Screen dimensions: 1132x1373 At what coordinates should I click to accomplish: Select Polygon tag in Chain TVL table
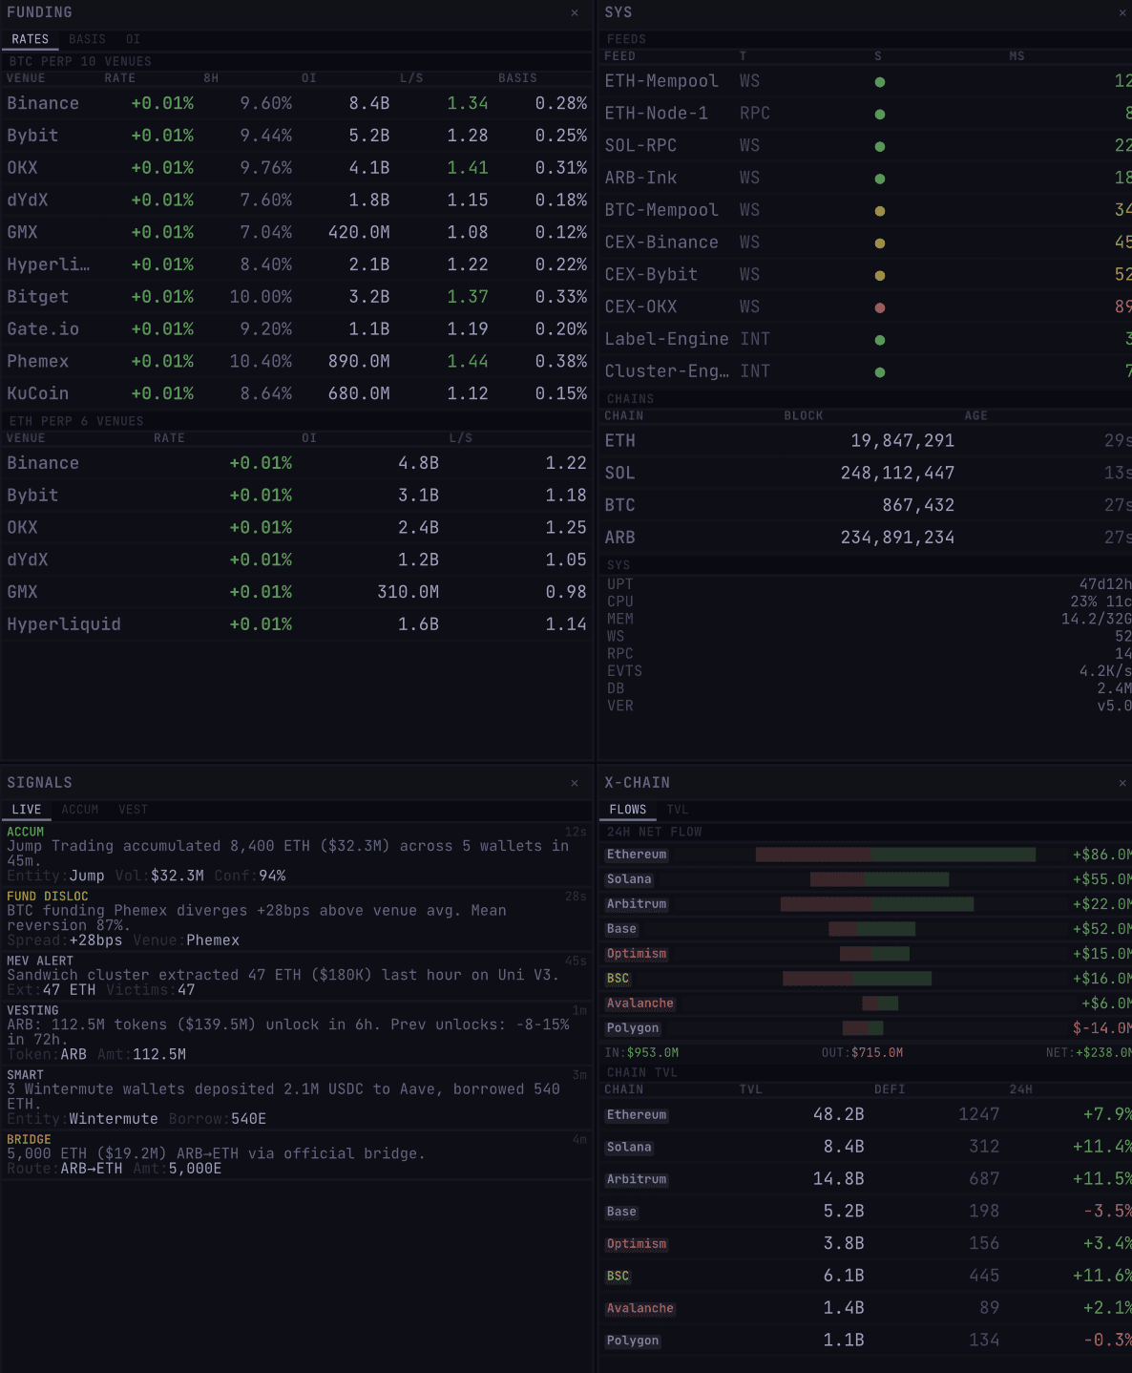point(633,1341)
